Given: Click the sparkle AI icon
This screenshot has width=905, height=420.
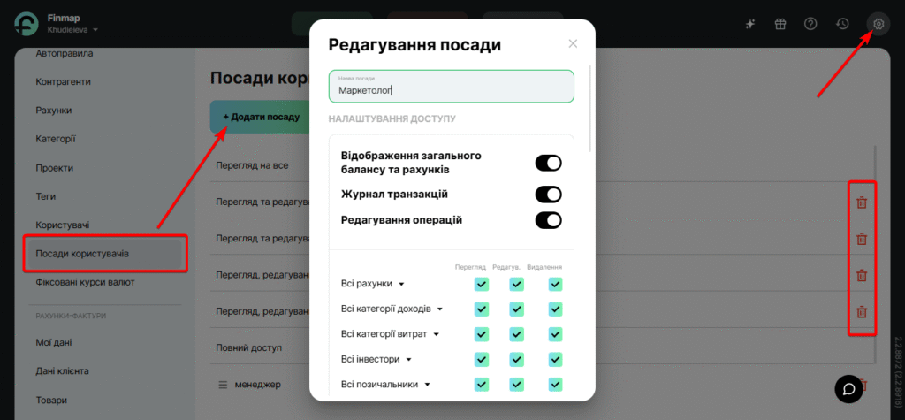Looking at the screenshot, I should tap(749, 24).
